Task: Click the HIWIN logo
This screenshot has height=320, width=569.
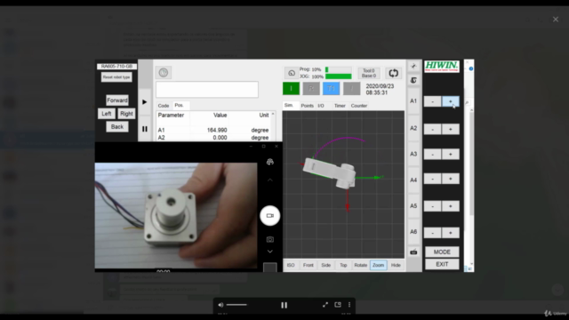Action: [x=442, y=67]
